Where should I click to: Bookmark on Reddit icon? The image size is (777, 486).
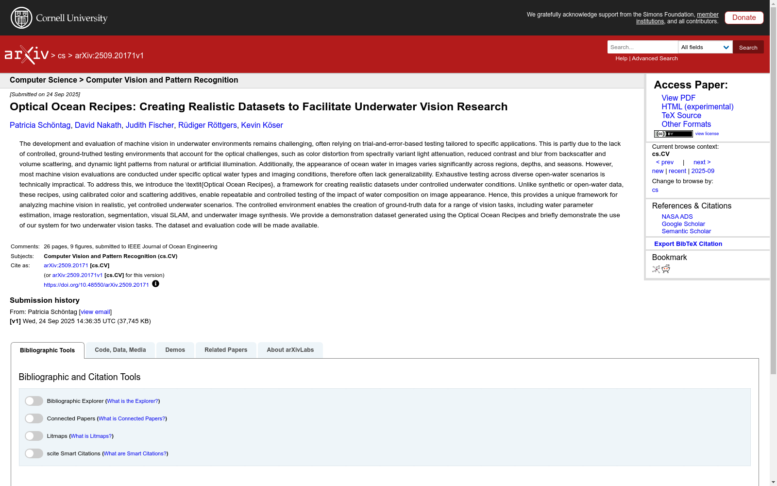pyautogui.click(x=666, y=269)
